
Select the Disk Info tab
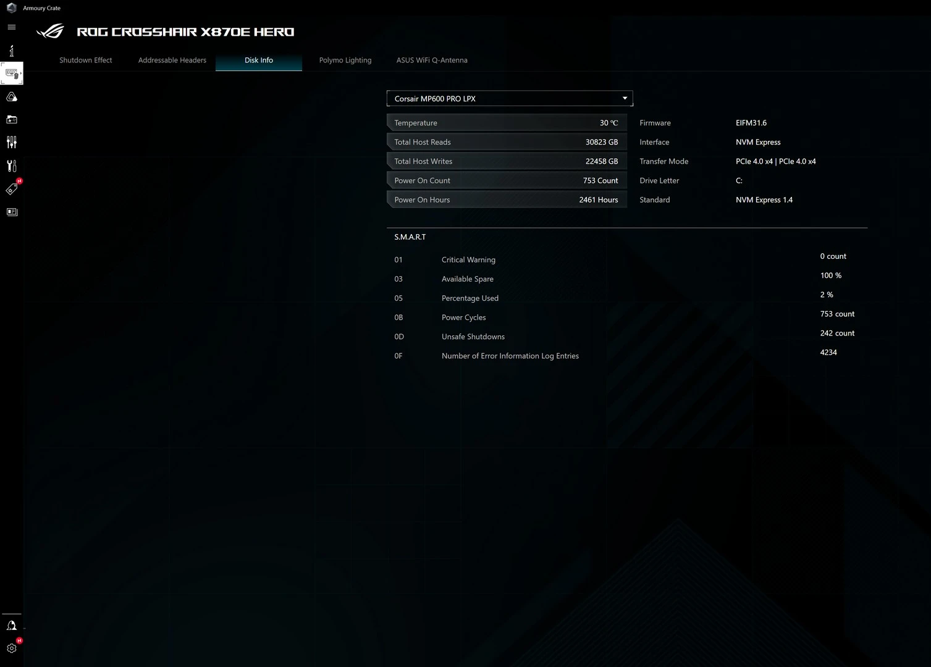[x=259, y=61]
